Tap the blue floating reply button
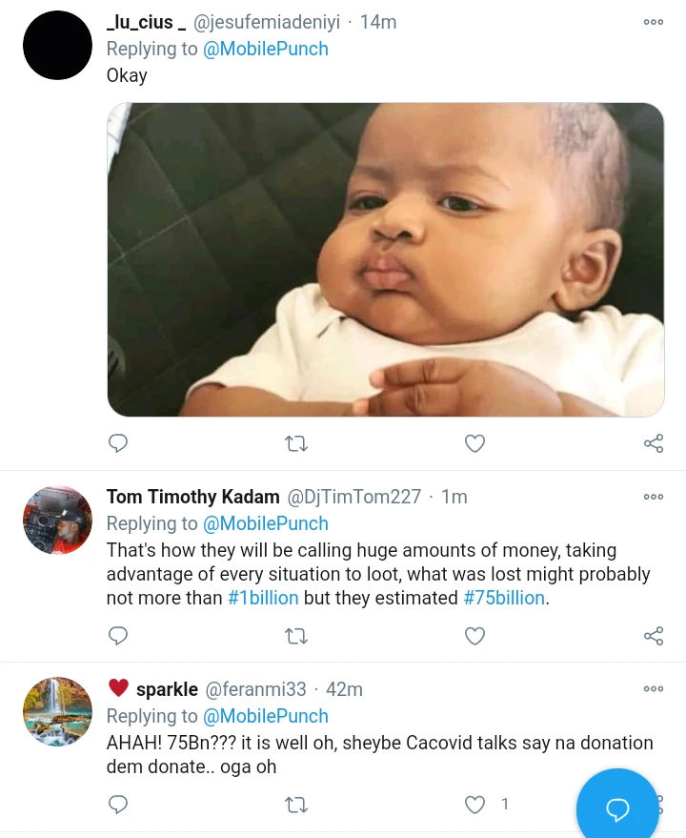This screenshot has height=838, width=686. tap(617, 808)
